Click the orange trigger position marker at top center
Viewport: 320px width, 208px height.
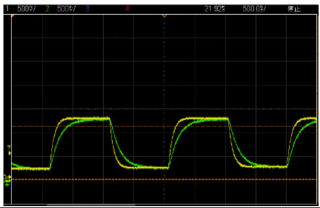pos(164,16)
